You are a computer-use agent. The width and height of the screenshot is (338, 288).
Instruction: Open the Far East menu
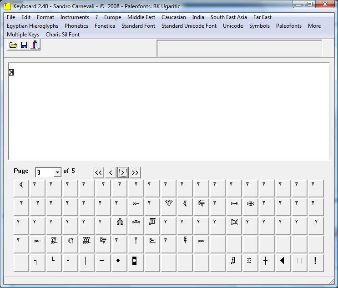[262, 17]
